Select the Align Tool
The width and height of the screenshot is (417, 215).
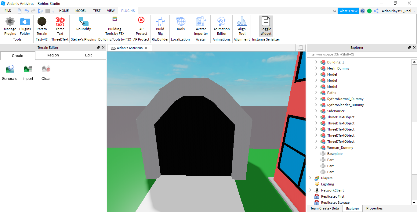[242, 26]
